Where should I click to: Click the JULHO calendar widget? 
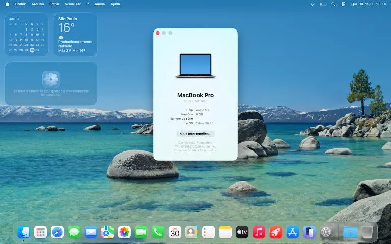(26, 35)
